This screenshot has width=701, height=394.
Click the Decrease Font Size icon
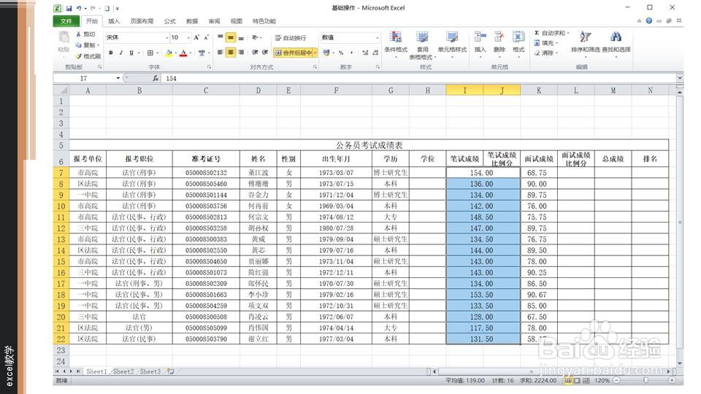pyautogui.click(x=206, y=37)
